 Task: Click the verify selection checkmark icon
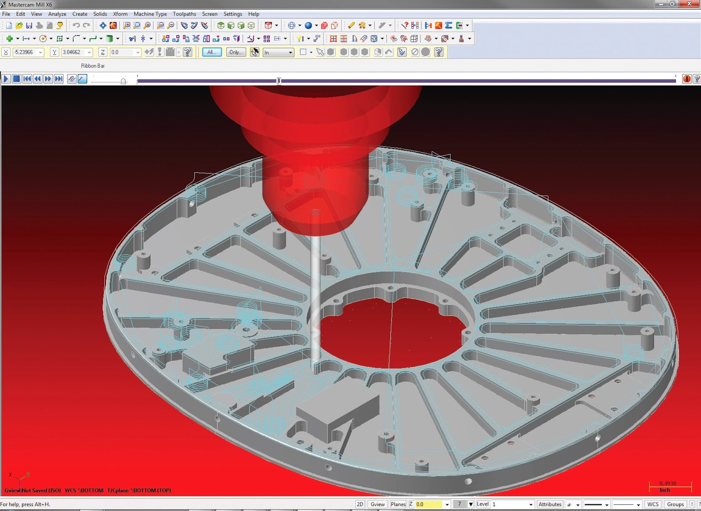pos(402,52)
